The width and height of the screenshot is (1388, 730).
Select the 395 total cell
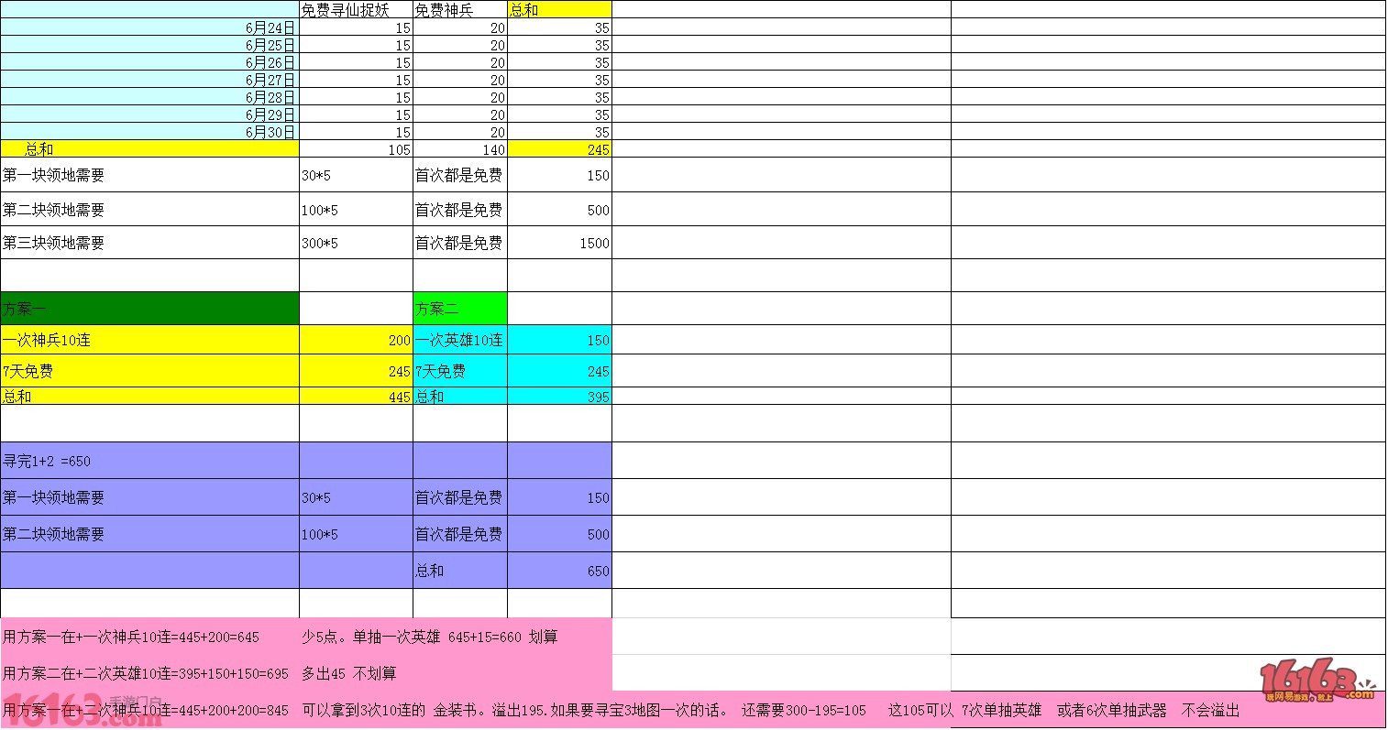tap(559, 397)
